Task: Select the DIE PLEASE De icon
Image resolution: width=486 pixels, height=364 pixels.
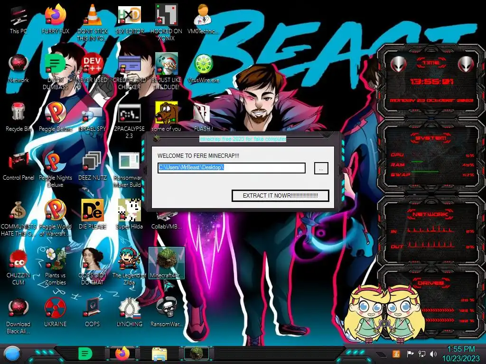Action: tap(92, 215)
